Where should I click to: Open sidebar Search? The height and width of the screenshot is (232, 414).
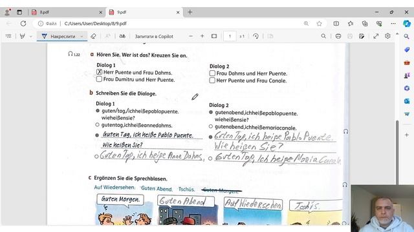(x=407, y=37)
